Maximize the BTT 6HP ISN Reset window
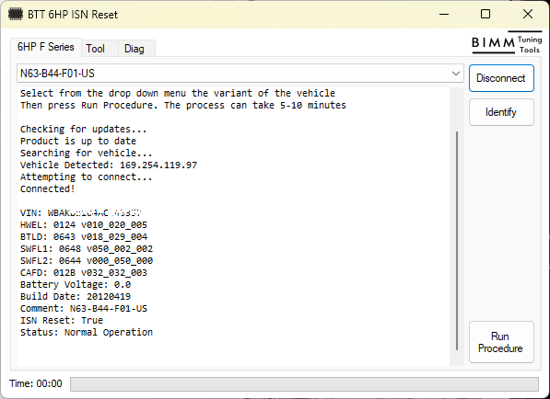This screenshot has height=399, width=550. point(486,15)
